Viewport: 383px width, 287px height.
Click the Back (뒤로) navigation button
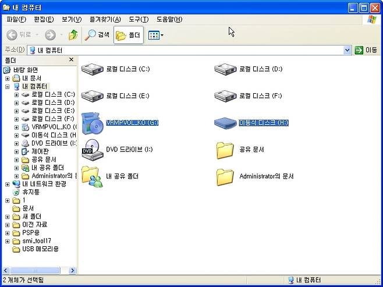19,35
